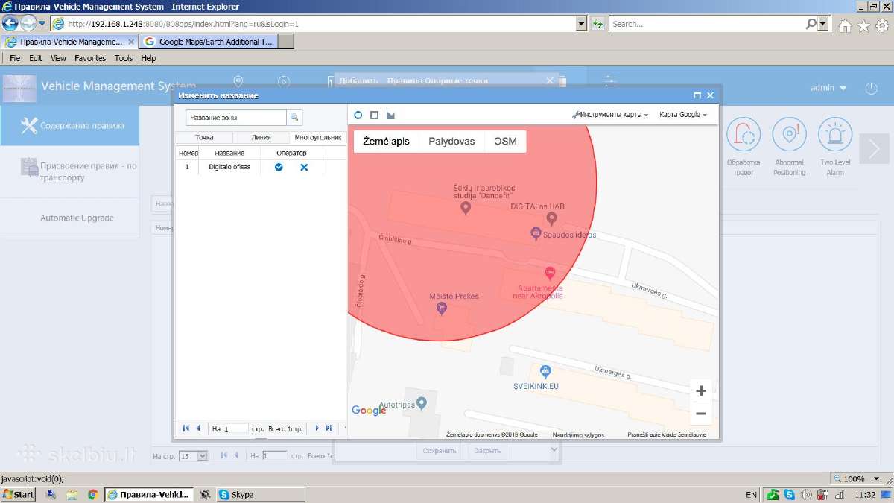894x503 pixels.
Task: Open the Google Map type dropdown
Action: point(683,115)
